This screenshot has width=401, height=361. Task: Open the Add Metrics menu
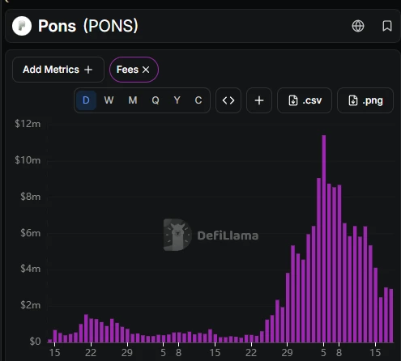click(x=58, y=70)
